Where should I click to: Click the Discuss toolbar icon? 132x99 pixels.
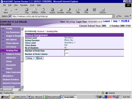point(103,11)
